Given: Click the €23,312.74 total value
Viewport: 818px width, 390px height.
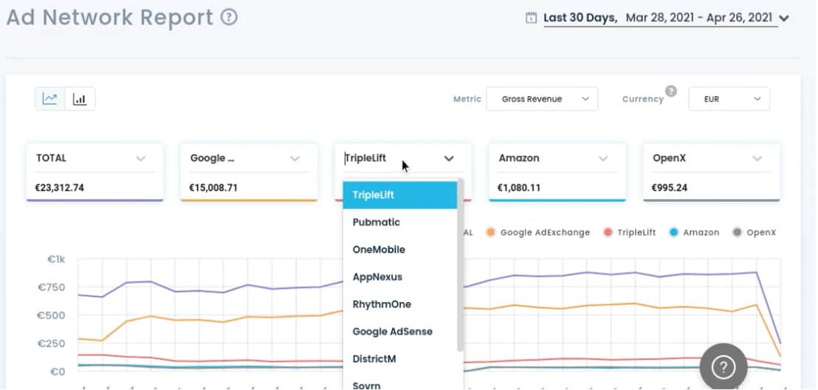Looking at the screenshot, I should (60, 188).
